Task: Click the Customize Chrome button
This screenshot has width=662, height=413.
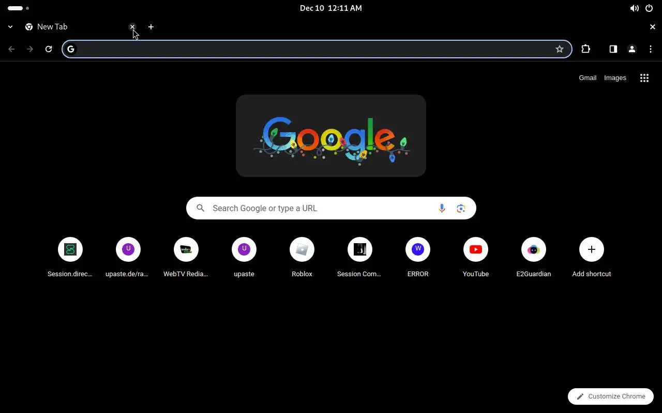Action: pyautogui.click(x=611, y=396)
